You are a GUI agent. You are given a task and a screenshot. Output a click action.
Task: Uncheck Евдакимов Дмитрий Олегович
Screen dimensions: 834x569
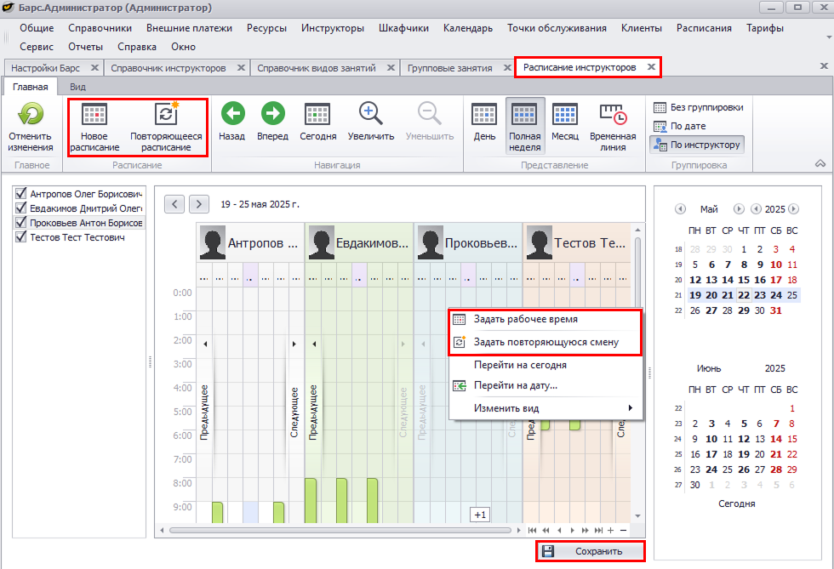(20, 208)
